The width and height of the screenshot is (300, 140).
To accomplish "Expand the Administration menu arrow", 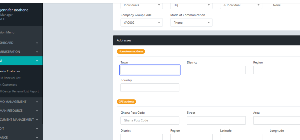I will coord(37,52).
